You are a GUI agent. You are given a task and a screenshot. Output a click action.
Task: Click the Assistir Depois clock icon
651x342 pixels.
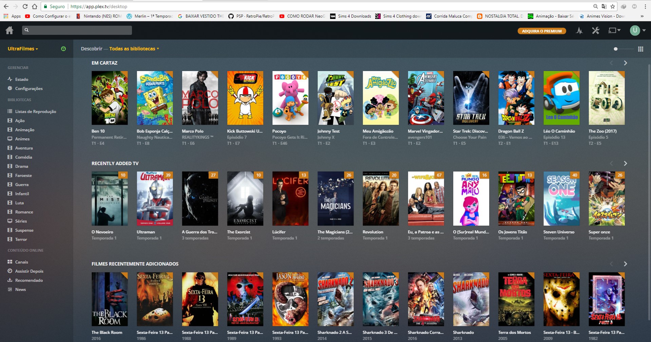point(10,271)
